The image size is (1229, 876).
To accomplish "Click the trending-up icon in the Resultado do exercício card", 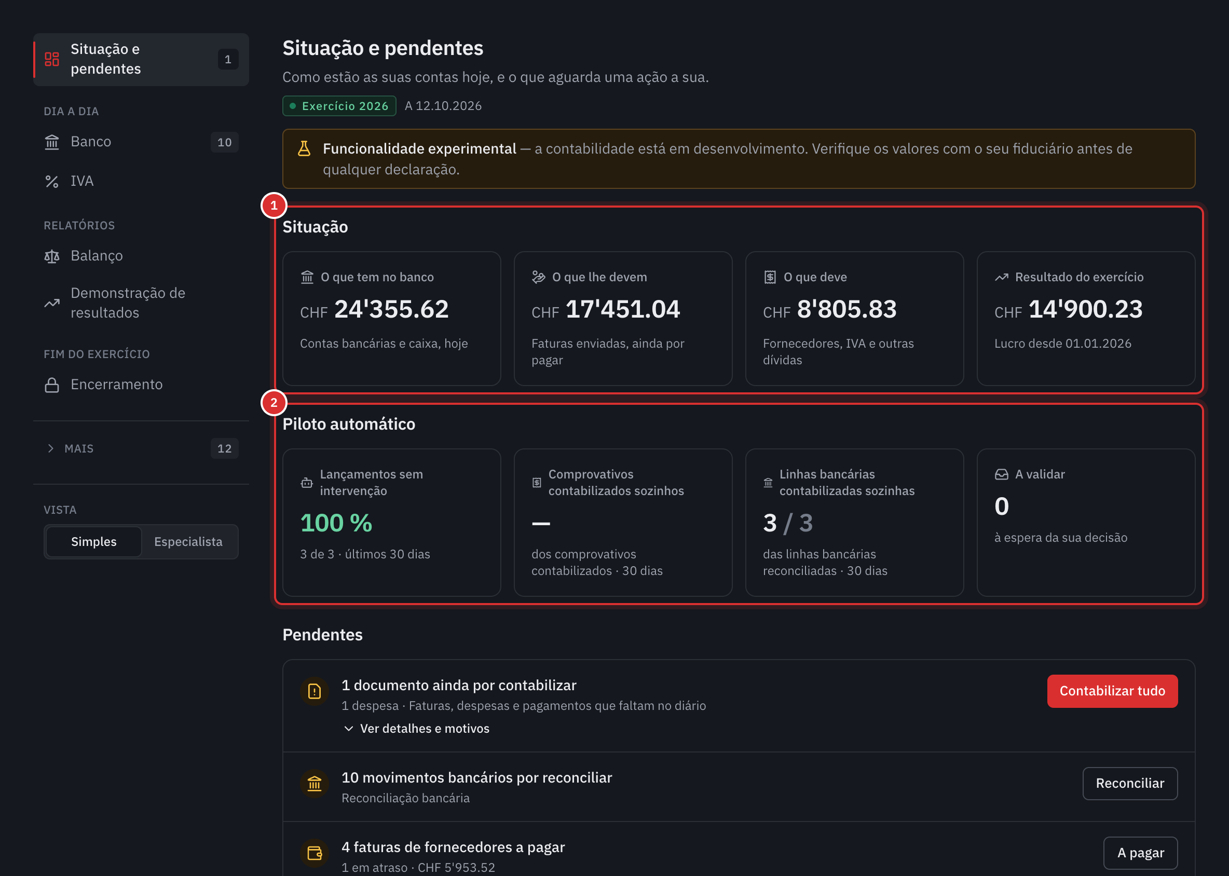I will pos(1001,277).
